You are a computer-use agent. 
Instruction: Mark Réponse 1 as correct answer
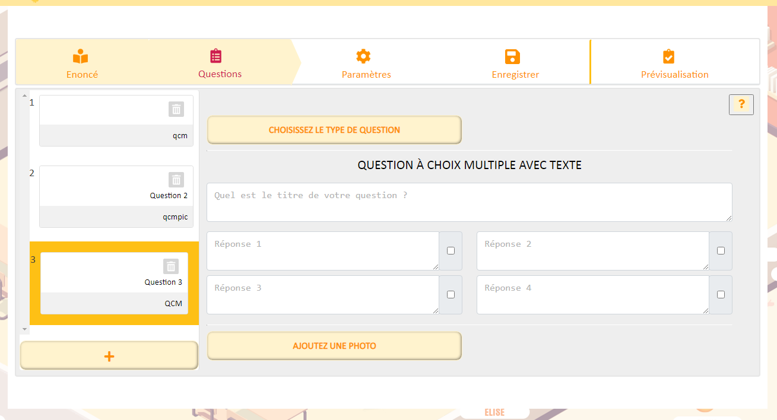click(451, 250)
